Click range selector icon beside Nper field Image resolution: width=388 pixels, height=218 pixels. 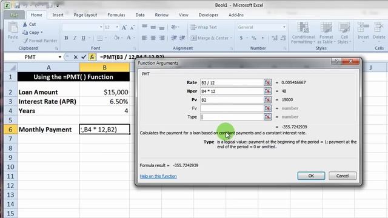point(268,91)
